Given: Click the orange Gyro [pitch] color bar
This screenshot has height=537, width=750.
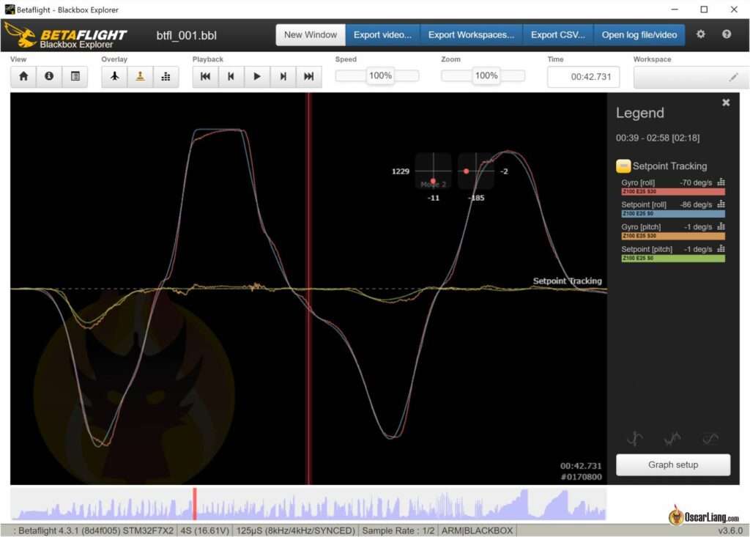Looking at the screenshot, I should coord(673,236).
